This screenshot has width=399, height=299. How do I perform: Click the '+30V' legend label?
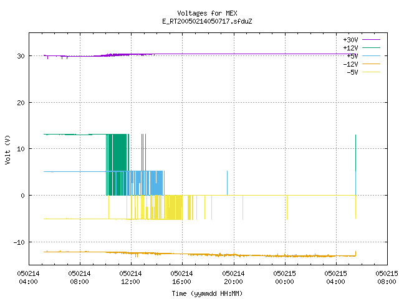coord(350,40)
